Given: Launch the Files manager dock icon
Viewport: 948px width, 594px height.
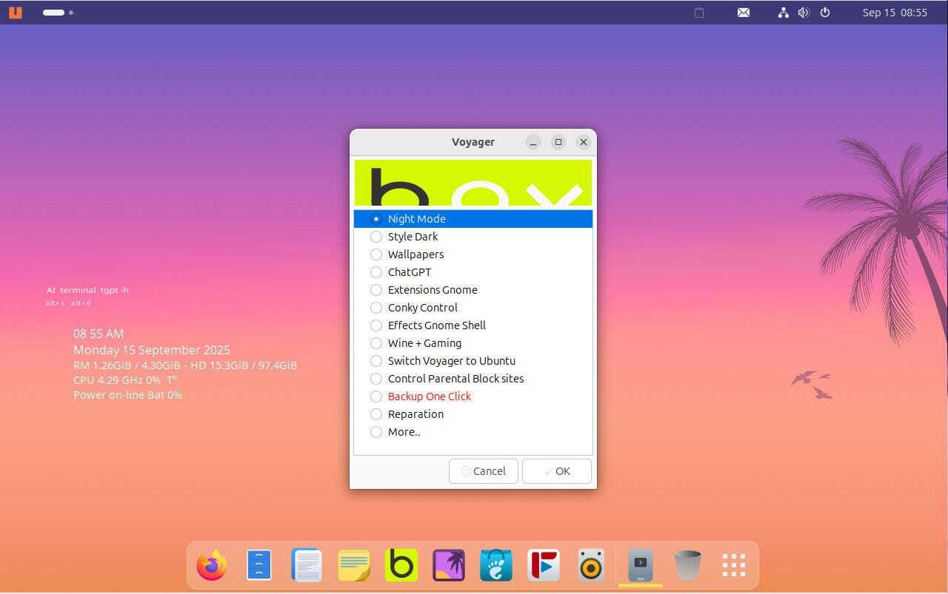Looking at the screenshot, I should coord(259,566).
